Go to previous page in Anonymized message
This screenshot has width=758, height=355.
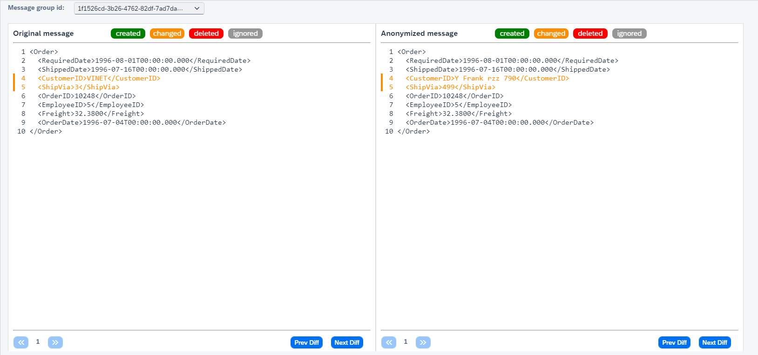click(x=389, y=342)
